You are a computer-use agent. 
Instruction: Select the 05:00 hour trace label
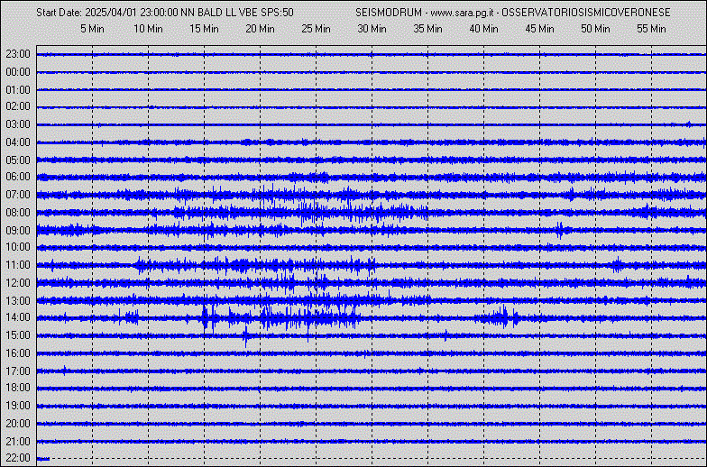click(x=18, y=160)
